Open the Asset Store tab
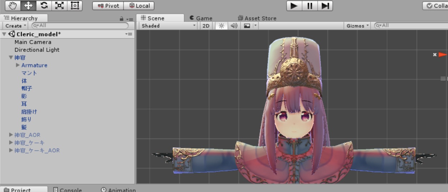The width and height of the screenshot is (448, 192). coord(257,18)
